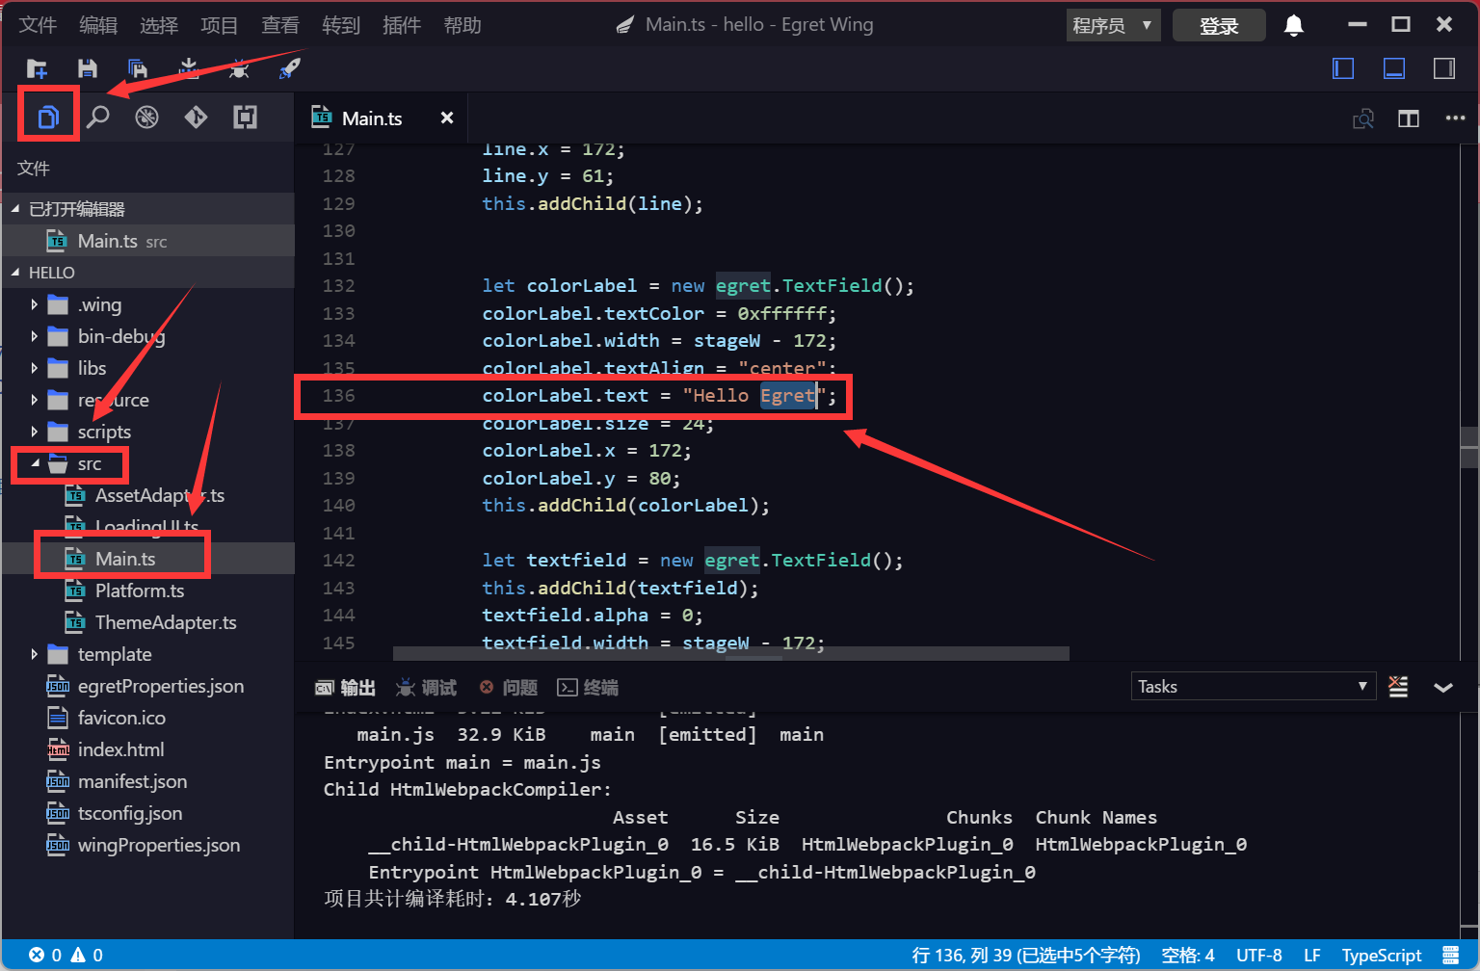Click the notification bell icon

(1294, 26)
